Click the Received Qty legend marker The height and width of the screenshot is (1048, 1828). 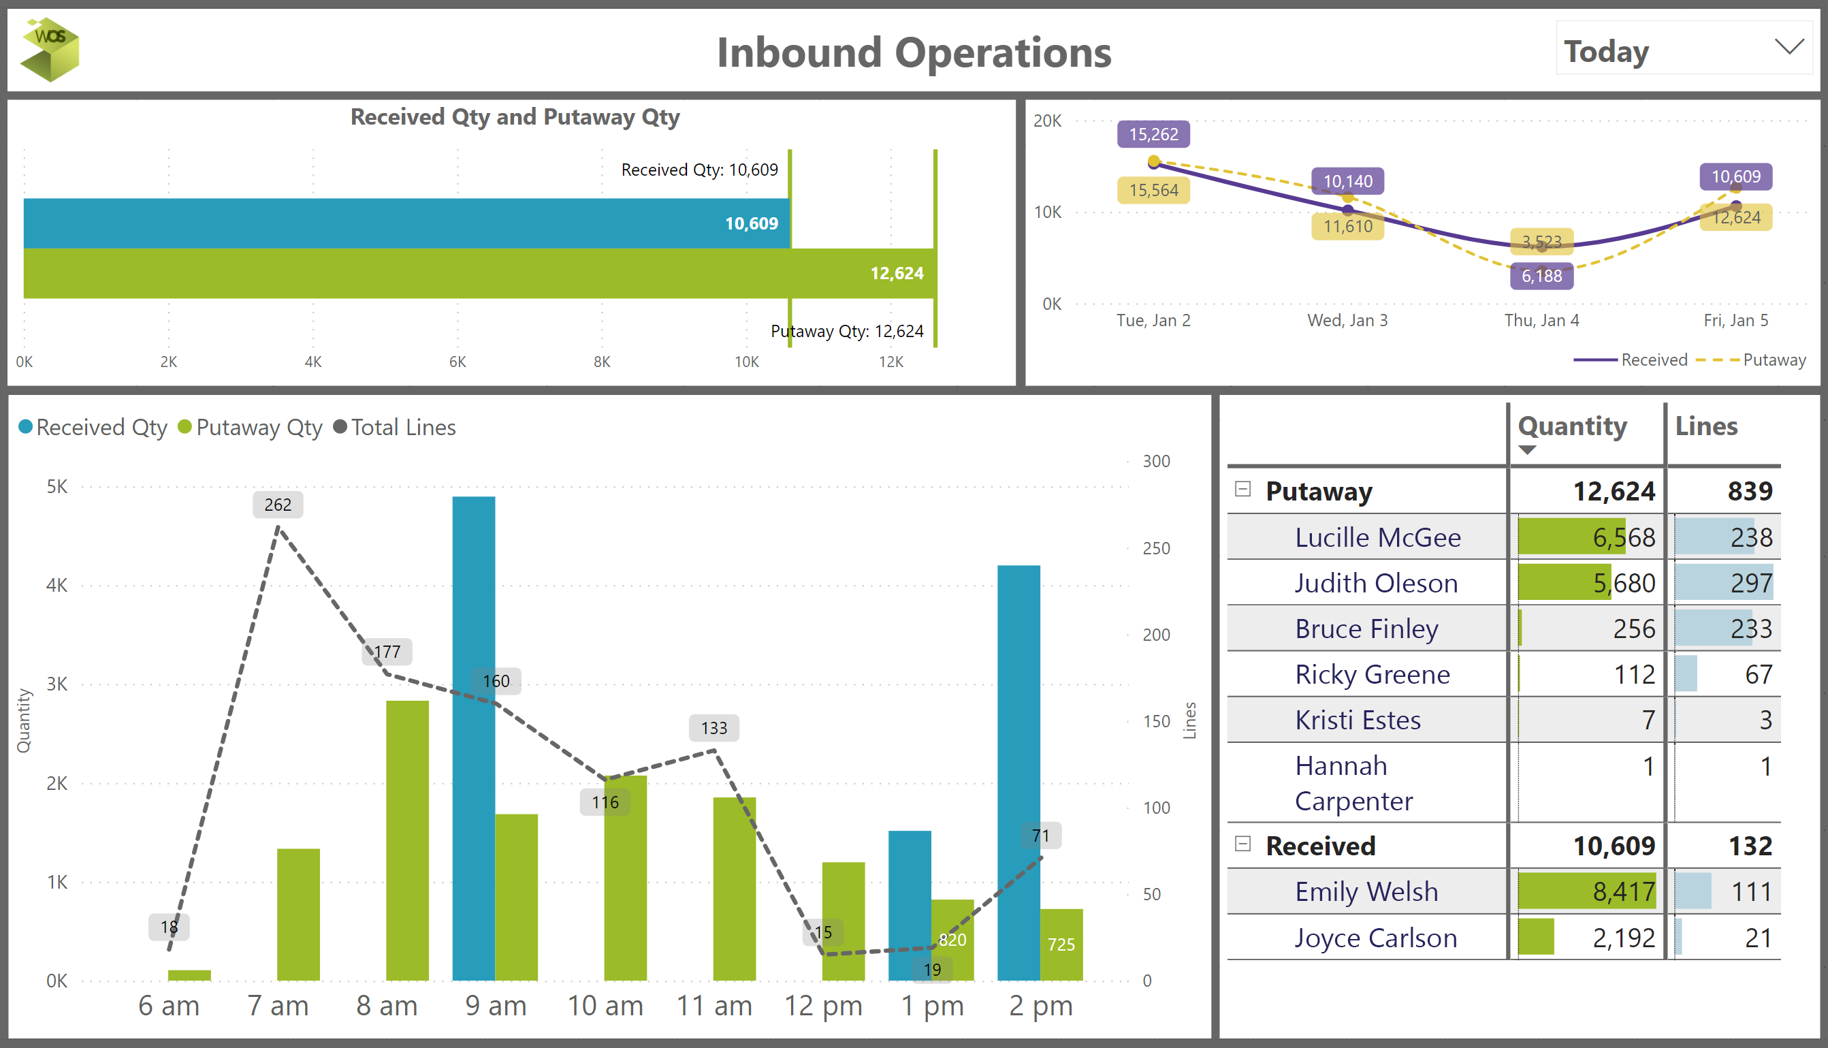26,427
